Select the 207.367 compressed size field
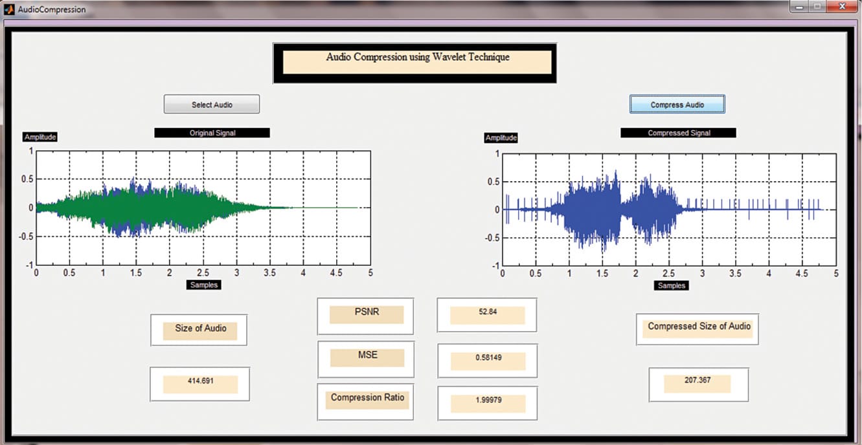The image size is (862, 445). point(698,382)
